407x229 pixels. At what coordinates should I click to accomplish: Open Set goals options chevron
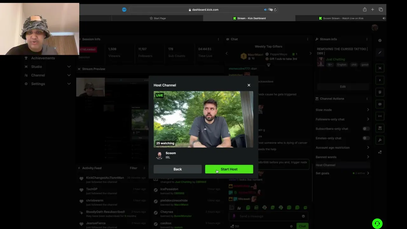[368, 173]
